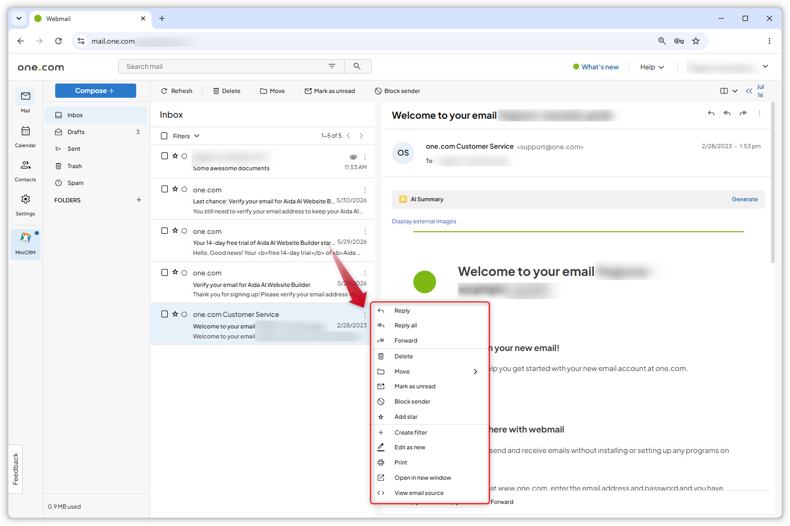This screenshot has width=790, height=526.
Task: Choose Edit as new in context menu
Action: (430, 447)
